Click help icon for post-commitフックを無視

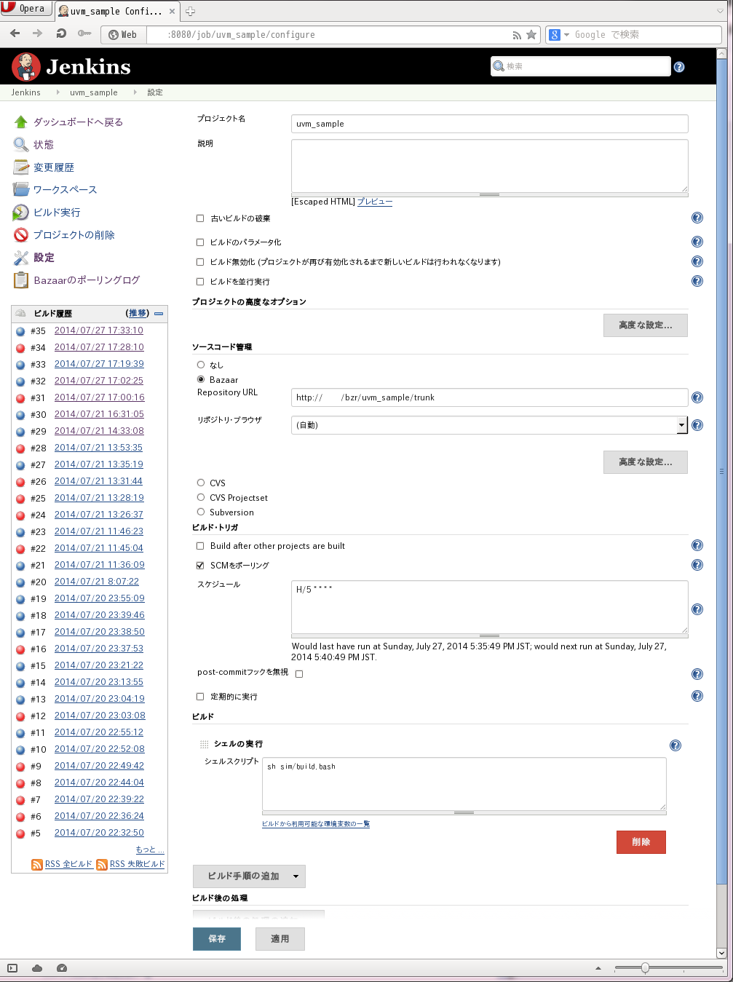coord(697,674)
